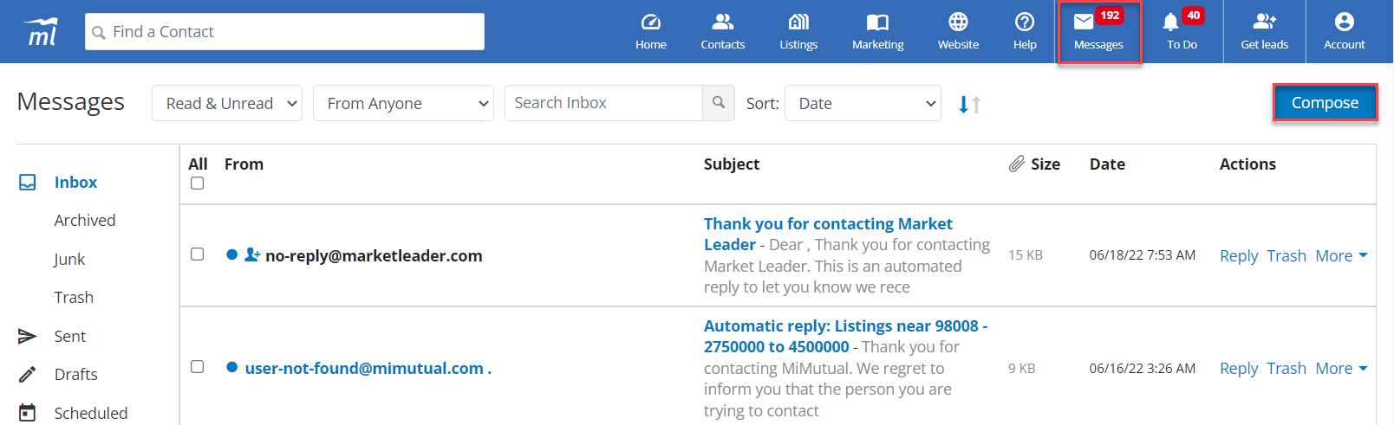Open the Listings buildings icon
Viewport: 1394px width, 425px height.
[798, 22]
